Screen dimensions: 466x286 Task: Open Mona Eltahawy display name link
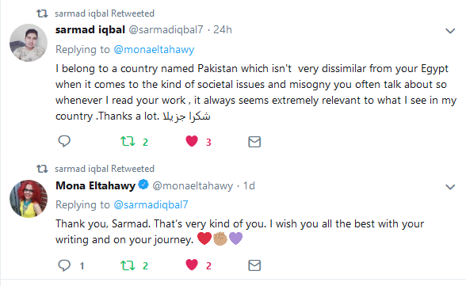point(95,185)
